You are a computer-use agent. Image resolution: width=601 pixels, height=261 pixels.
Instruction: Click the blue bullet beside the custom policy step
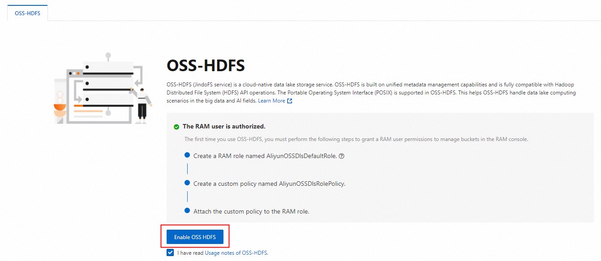point(187,183)
